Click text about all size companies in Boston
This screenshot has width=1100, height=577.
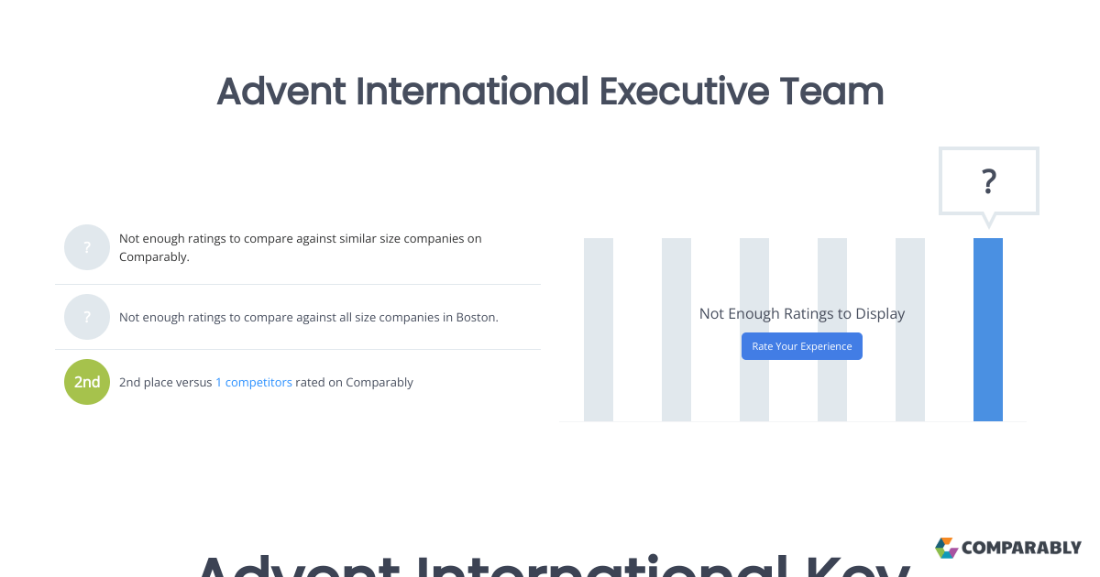pyautogui.click(x=309, y=317)
